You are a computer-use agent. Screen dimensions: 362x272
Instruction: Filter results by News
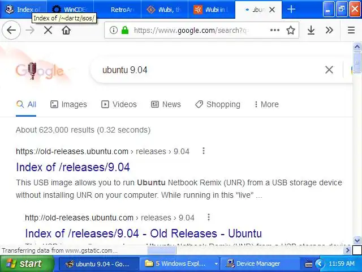coord(166,104)
